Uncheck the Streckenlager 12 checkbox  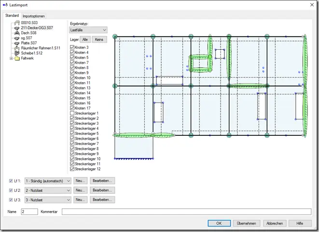[72, 169]
